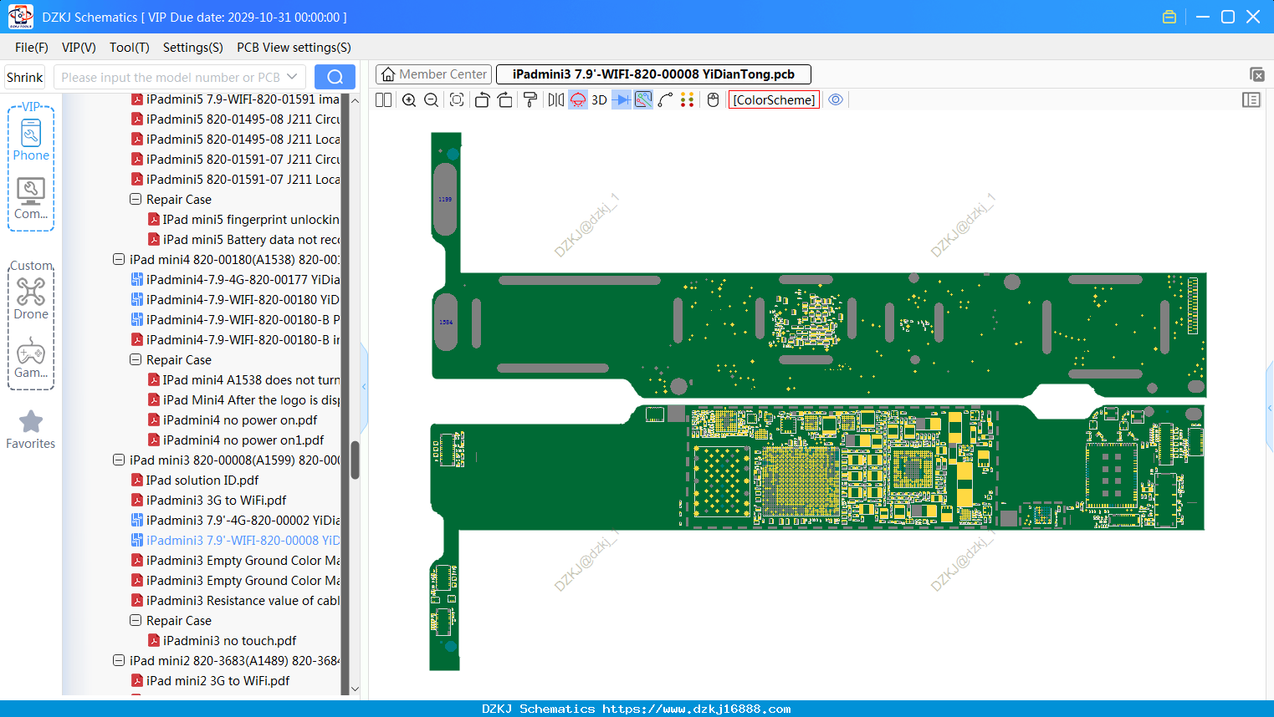
Task: Mirror flip the board view
Action: (555, 100)
